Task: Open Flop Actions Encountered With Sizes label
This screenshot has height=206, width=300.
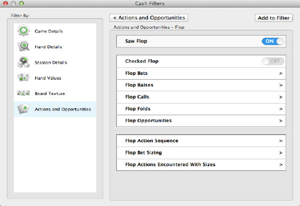Action: pos(171,165)
